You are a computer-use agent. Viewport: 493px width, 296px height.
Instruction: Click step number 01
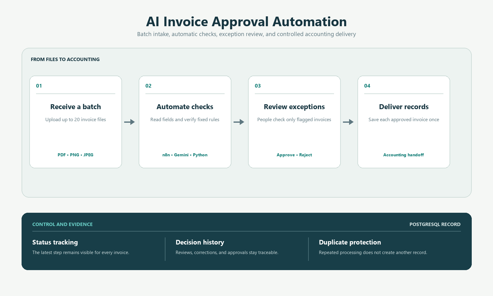click(39, 86)
